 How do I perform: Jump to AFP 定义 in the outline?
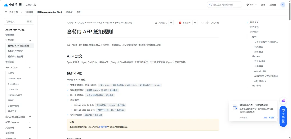tap(254, 22)
